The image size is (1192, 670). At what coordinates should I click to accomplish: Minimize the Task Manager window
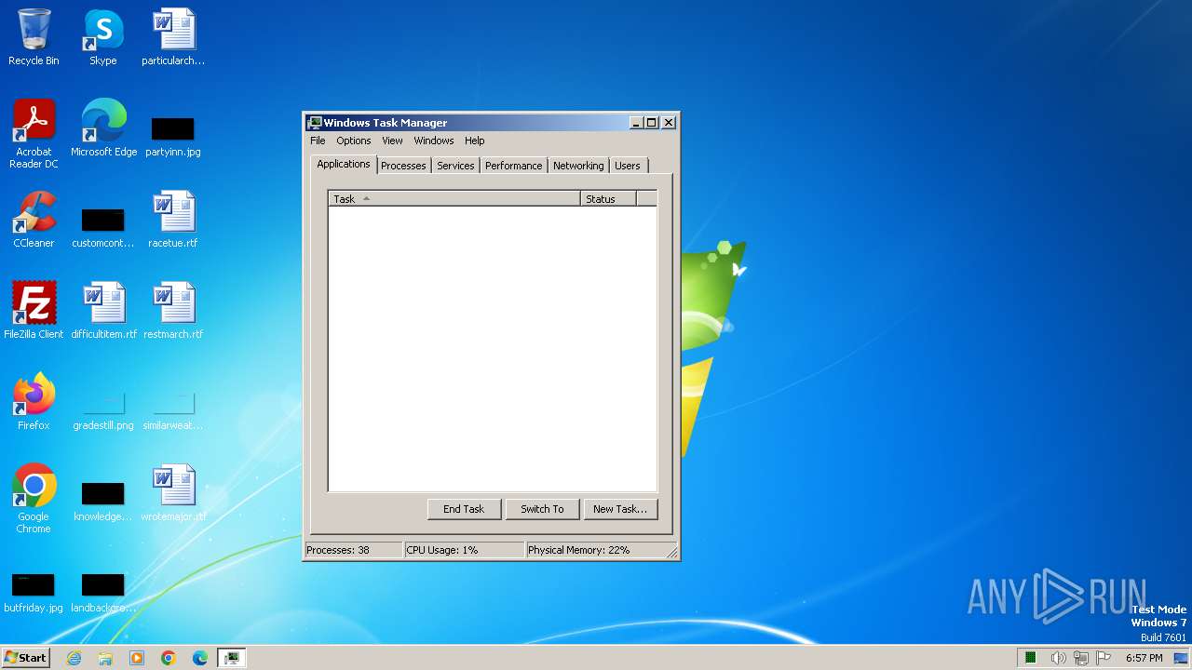637,123
